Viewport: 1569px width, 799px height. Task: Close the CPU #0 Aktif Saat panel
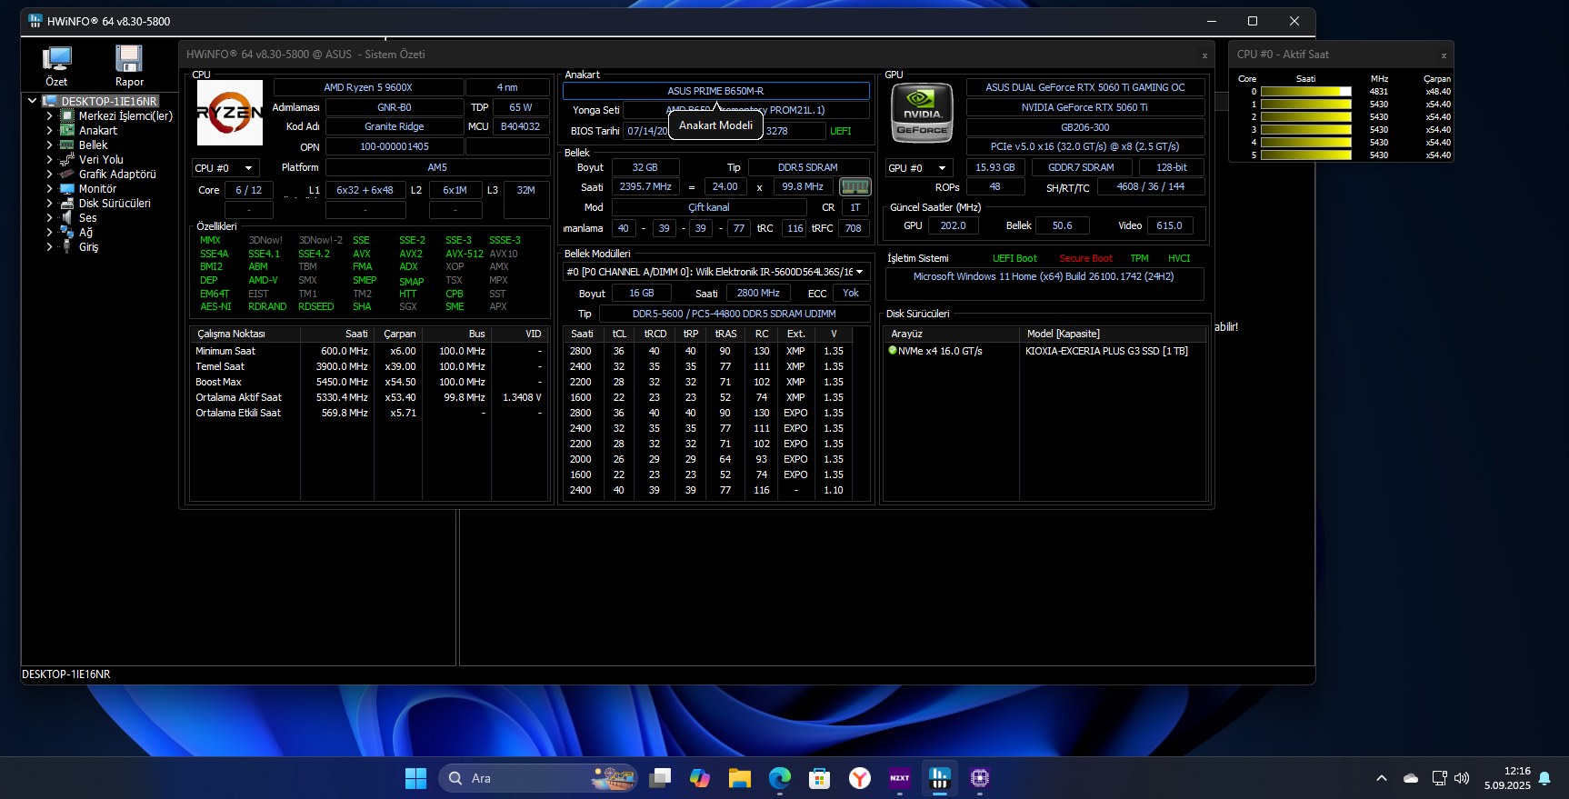point(1444,55)
